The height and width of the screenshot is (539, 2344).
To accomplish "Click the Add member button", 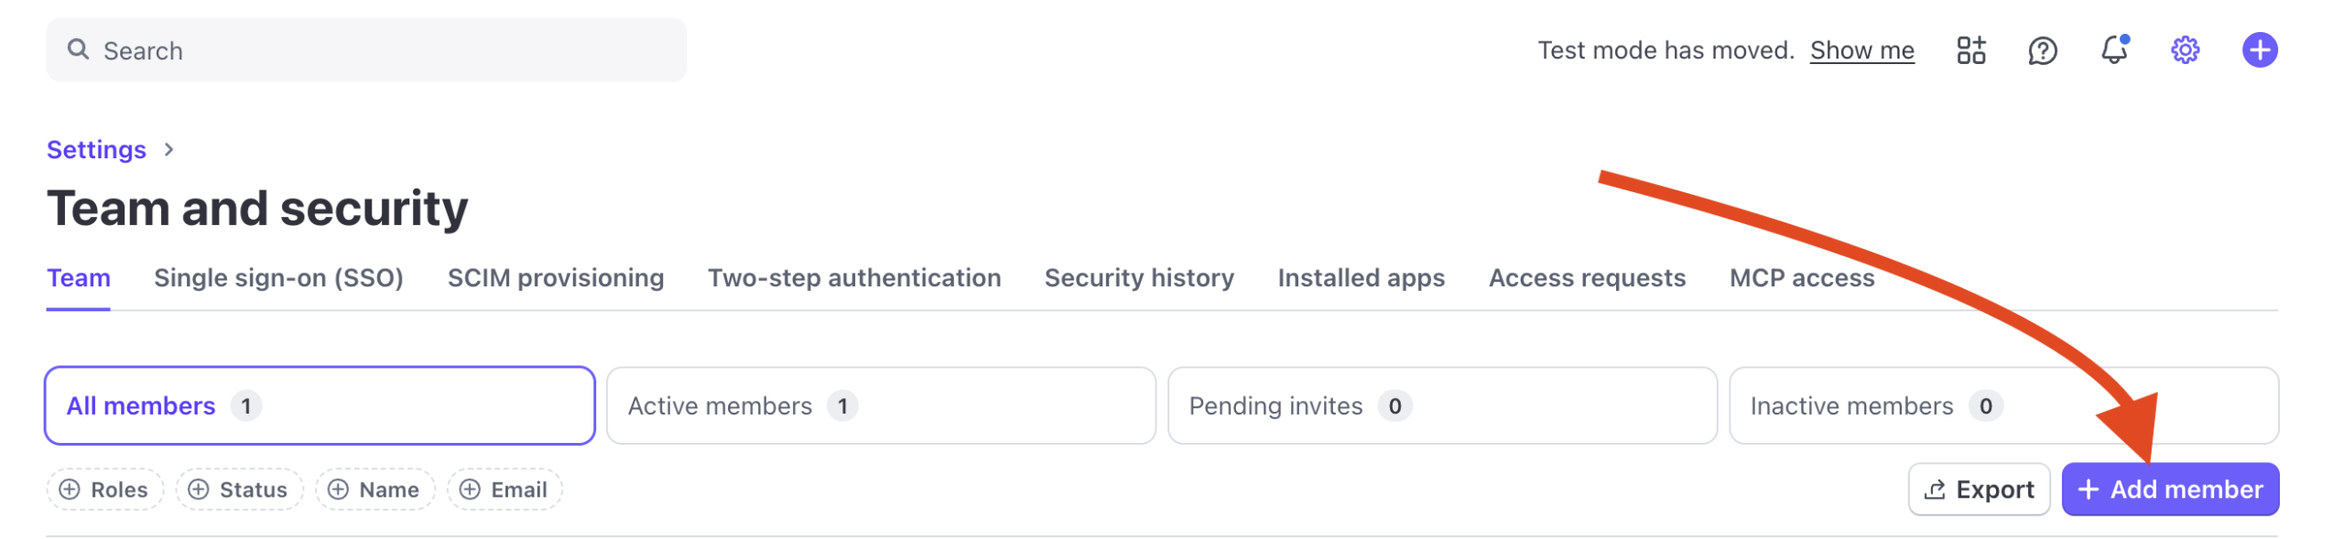I will click(2169, 490).
